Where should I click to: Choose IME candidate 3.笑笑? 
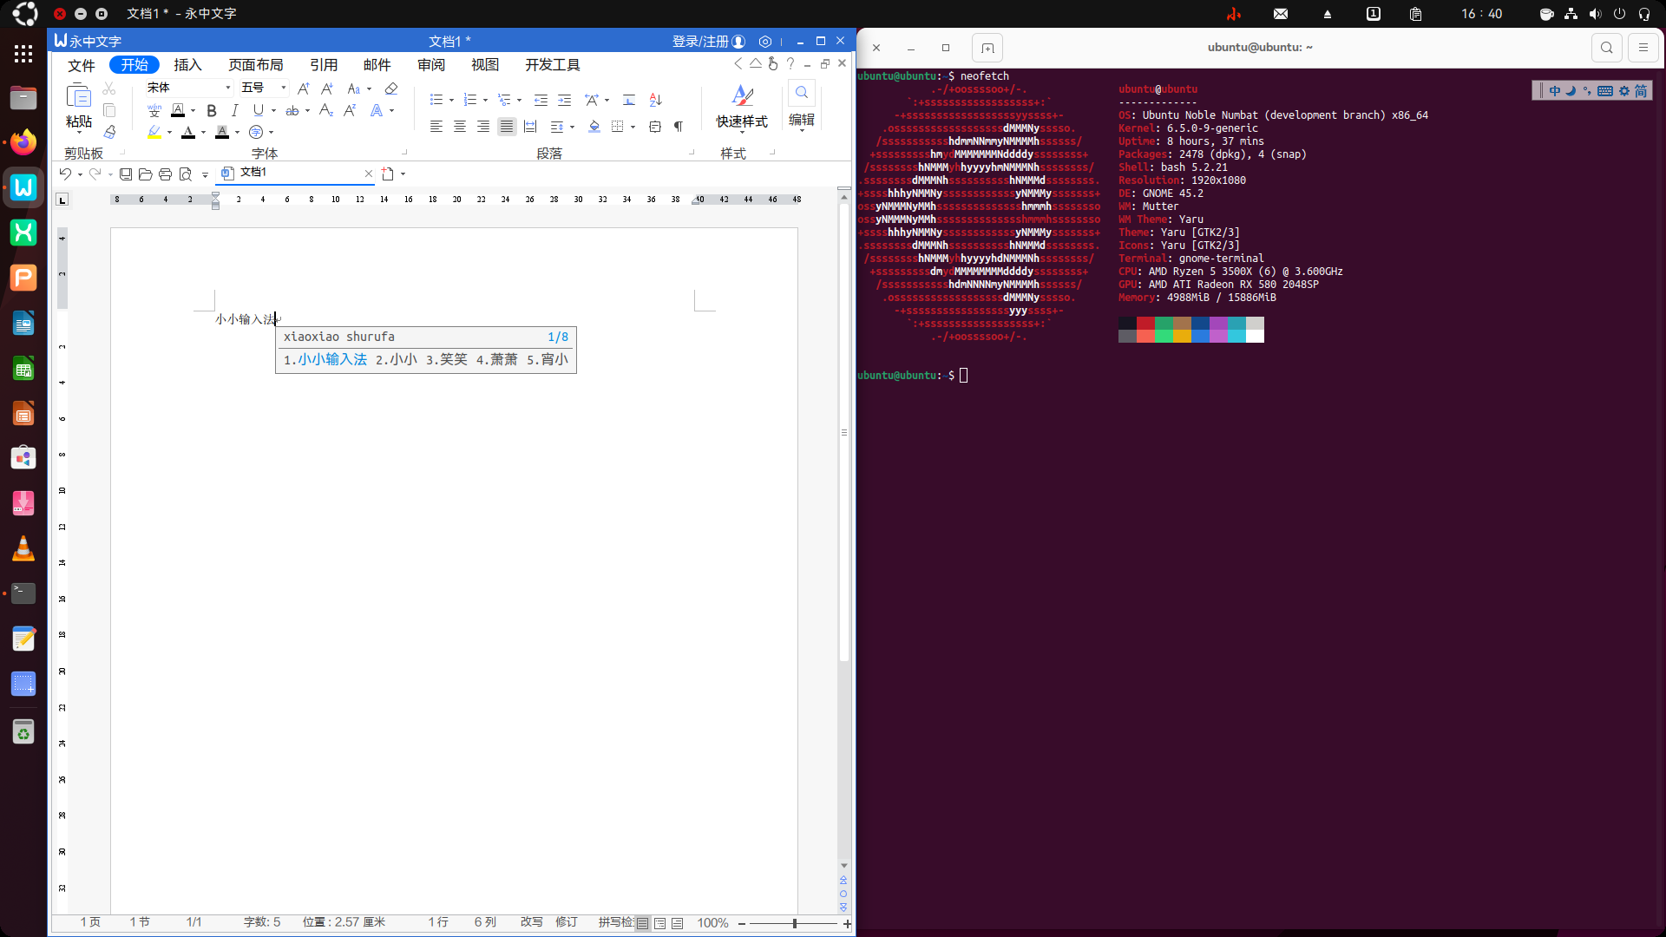(x=447, y=359)
